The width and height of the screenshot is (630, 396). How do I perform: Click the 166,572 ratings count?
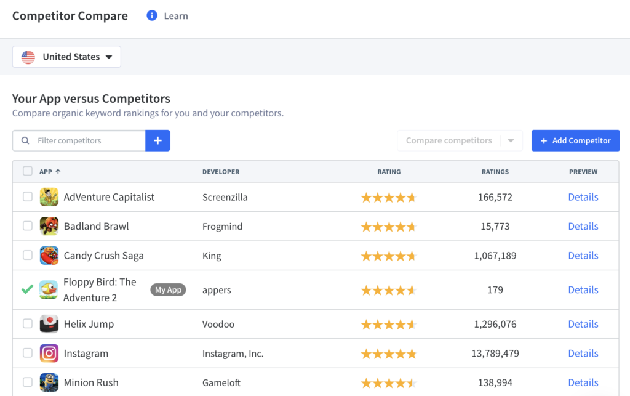495,197
